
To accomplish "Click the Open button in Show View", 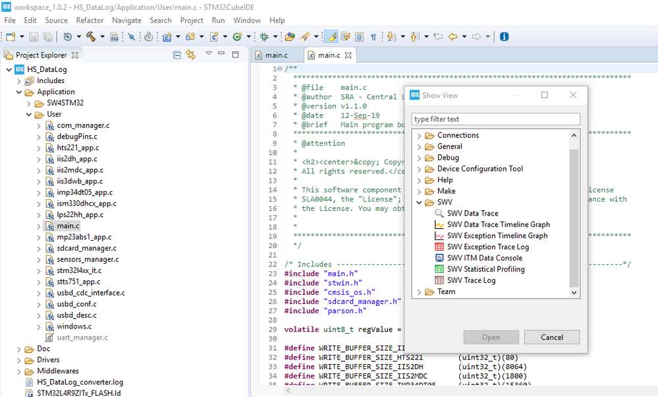I will 491,337.
